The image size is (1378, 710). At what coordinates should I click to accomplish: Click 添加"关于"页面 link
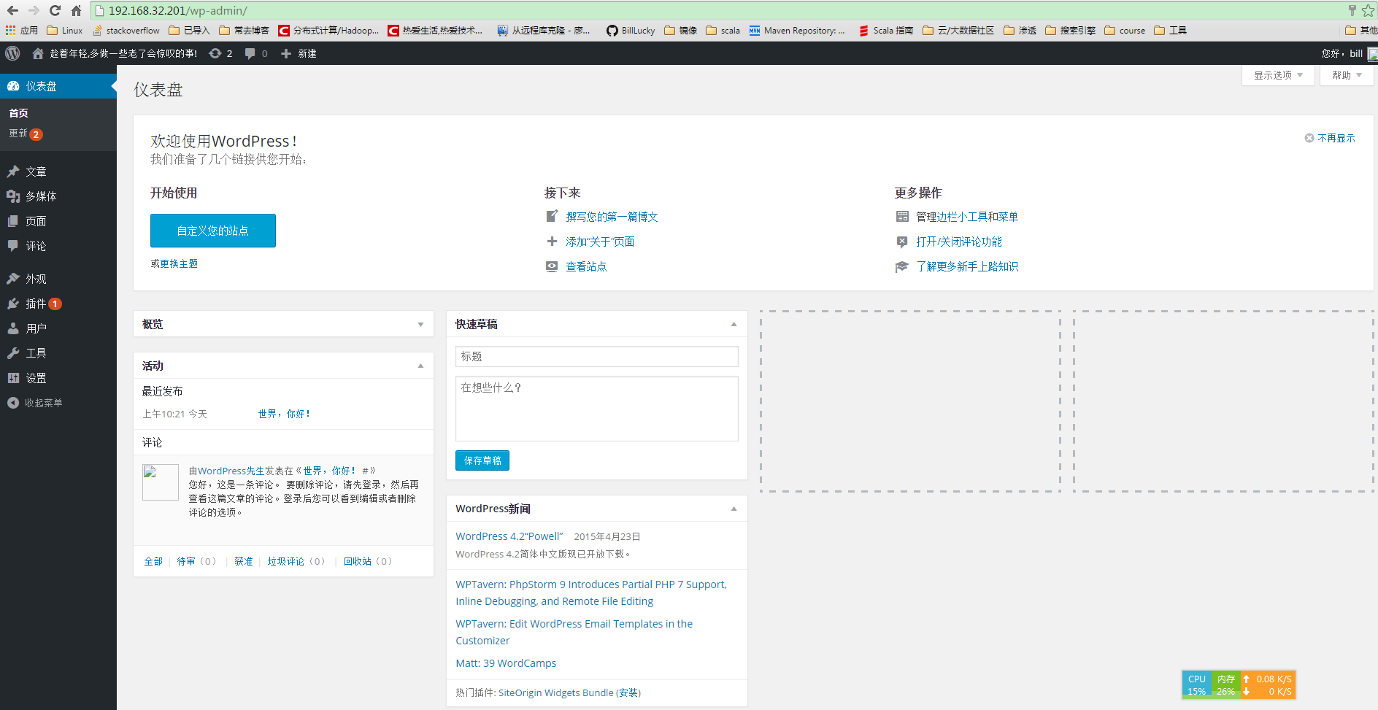coord(600,242)
